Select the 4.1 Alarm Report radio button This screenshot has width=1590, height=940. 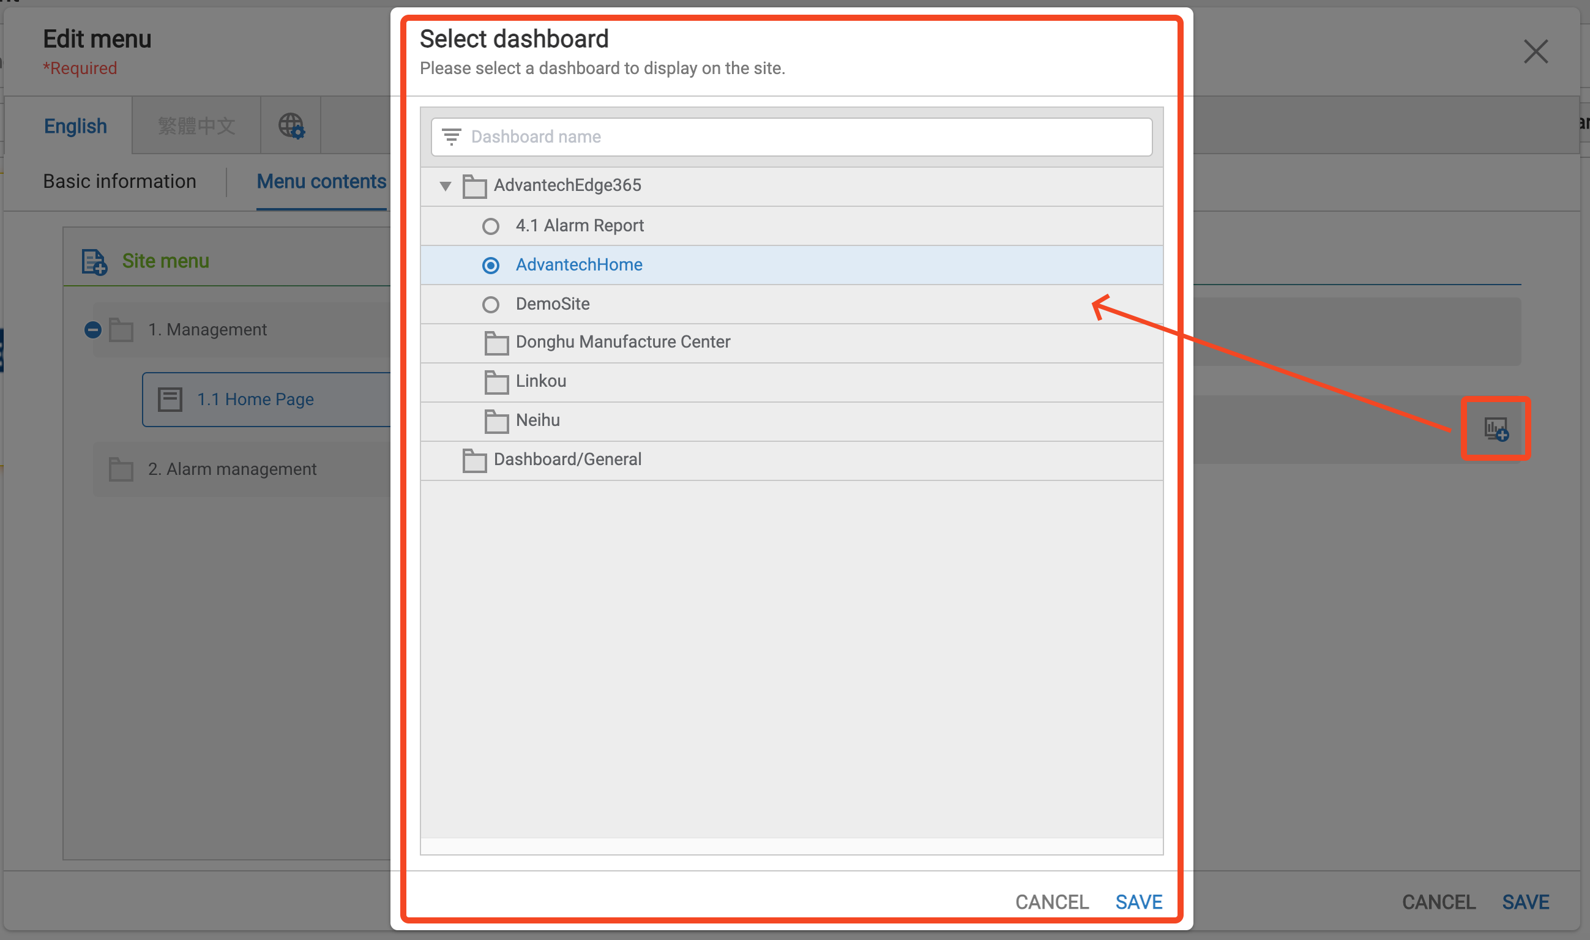(x=490, y=226)
